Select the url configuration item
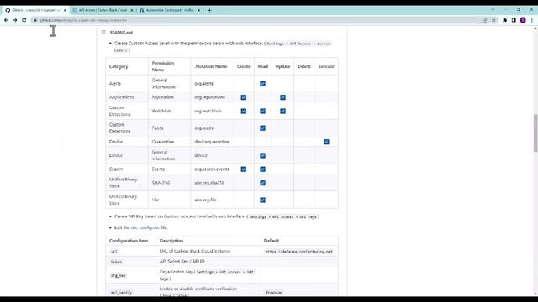538x302 pixels. click(114, 252)
